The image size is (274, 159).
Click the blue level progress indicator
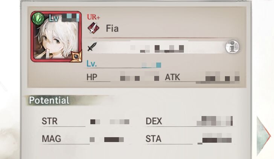point(158,65)
